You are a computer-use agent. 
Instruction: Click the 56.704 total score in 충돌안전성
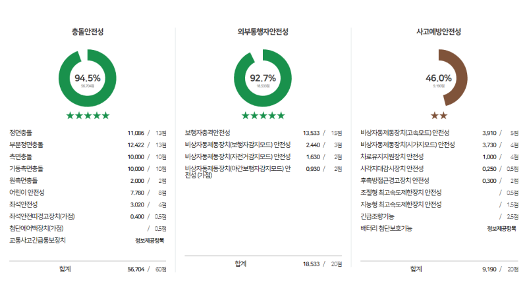pyautogui.click(x=134, y=269)
